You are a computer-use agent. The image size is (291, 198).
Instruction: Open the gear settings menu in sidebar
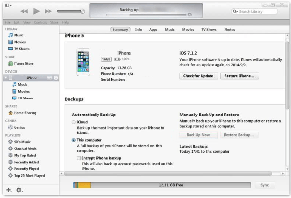pyautogui.click(x=19, y=190)
